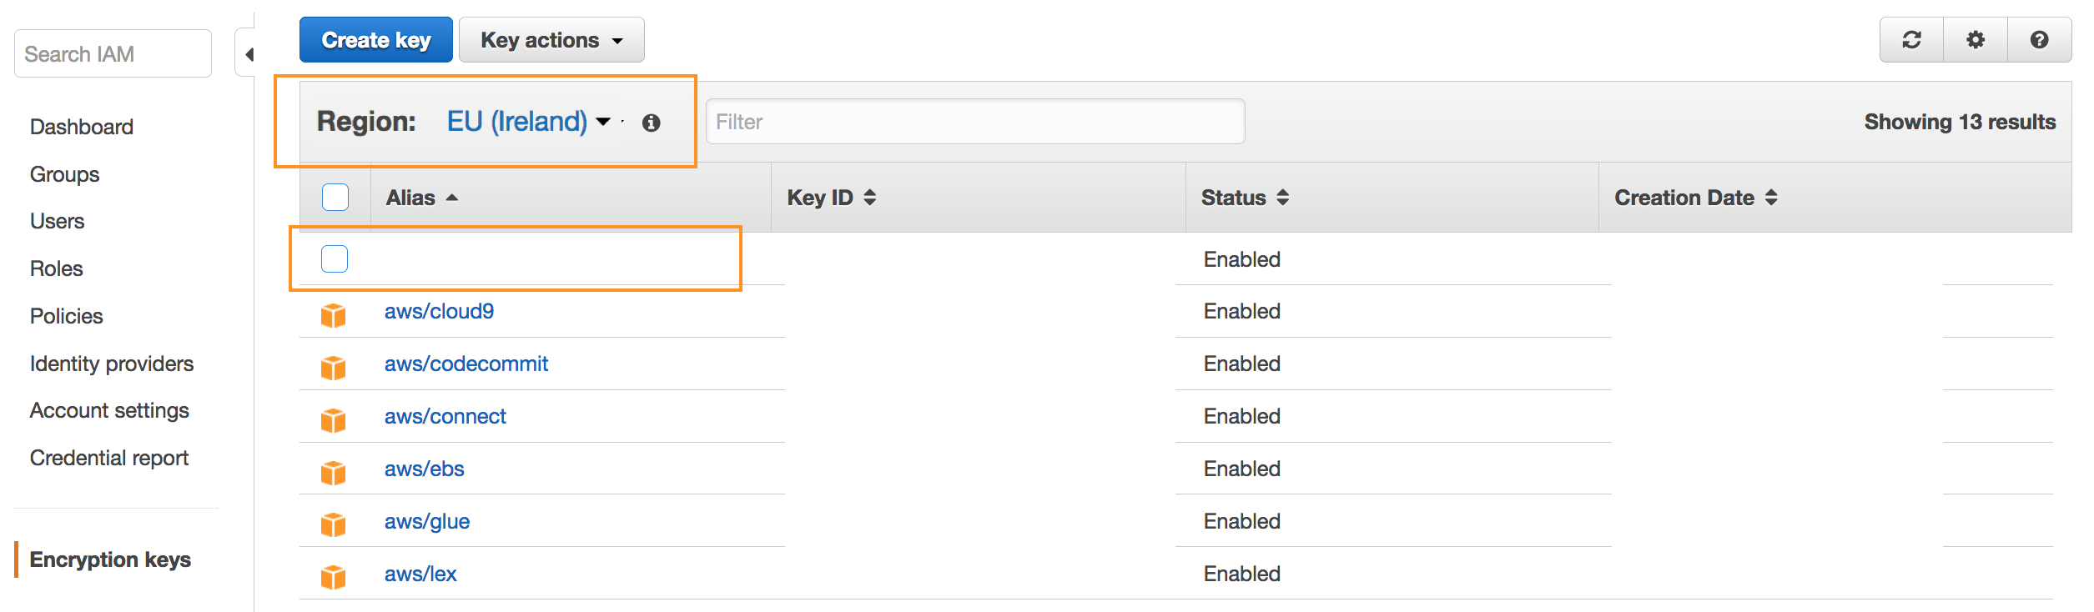
Task: Tick the checkbox in the first key row
Action: (335, 258)
